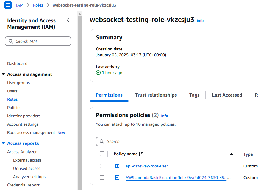258x190 pixels.
Task: Open the Last Accessed tab
Action: [x=227, y=95]
